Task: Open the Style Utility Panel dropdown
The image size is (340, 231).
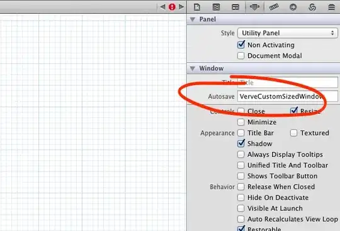Action: pyautogui.click(x=288, y=33)
